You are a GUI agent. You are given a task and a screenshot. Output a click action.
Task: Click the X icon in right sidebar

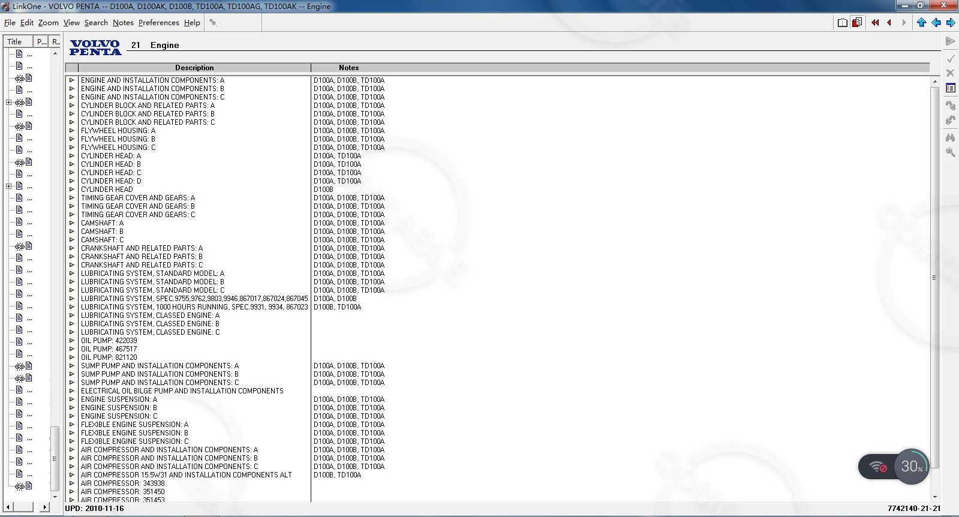pyautogui.click(x=951, y=73)
